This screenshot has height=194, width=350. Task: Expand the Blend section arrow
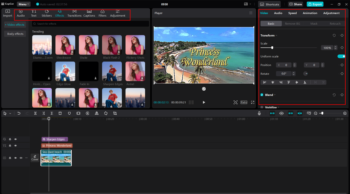click(x=275, y=95)
